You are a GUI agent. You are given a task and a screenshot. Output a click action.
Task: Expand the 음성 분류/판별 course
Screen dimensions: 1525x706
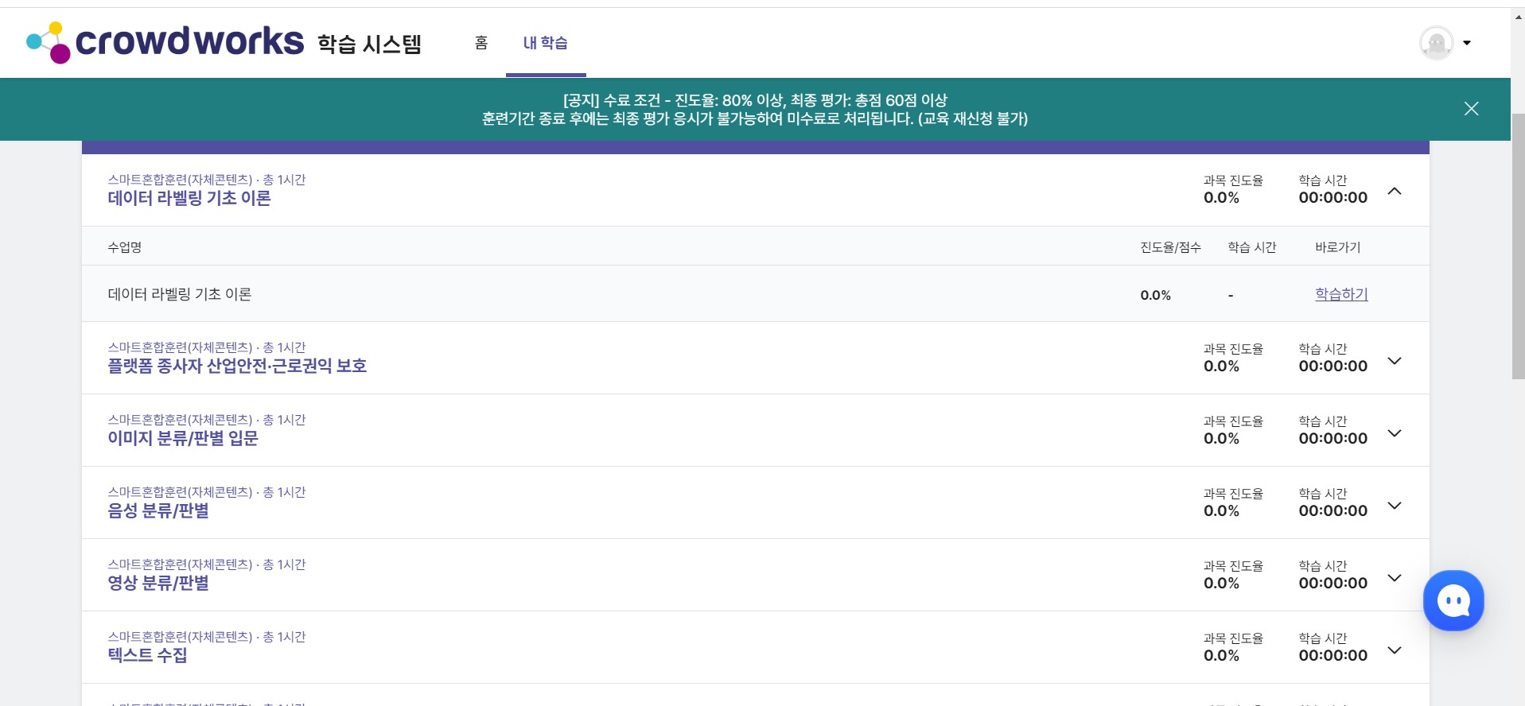(1395, 505)
